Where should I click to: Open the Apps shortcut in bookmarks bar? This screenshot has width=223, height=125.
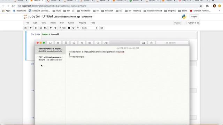tap(6, 11)
